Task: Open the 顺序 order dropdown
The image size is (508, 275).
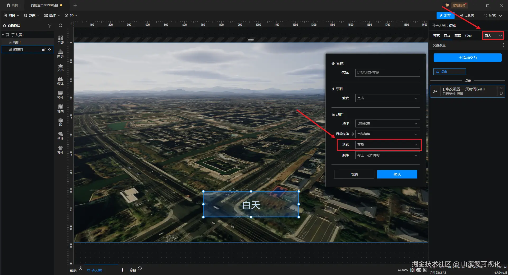Action: click(387, 155)
